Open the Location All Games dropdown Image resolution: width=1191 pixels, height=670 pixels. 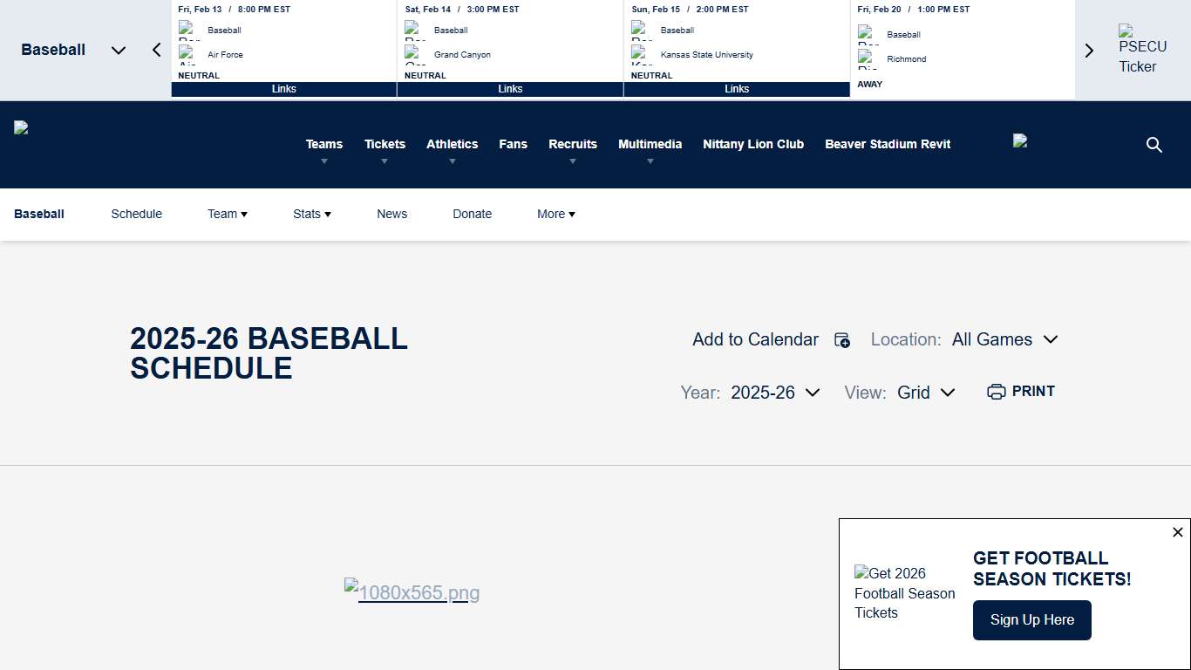(1004, 339)
